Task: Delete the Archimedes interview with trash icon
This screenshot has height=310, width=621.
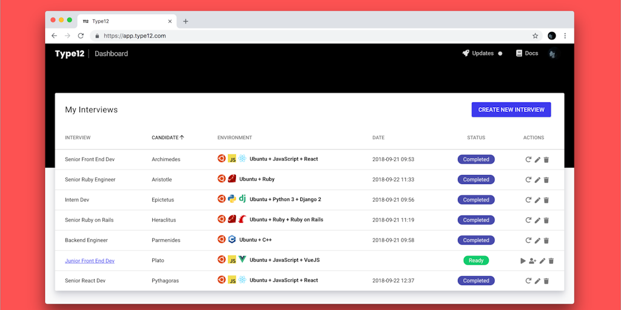Action: 546,160
